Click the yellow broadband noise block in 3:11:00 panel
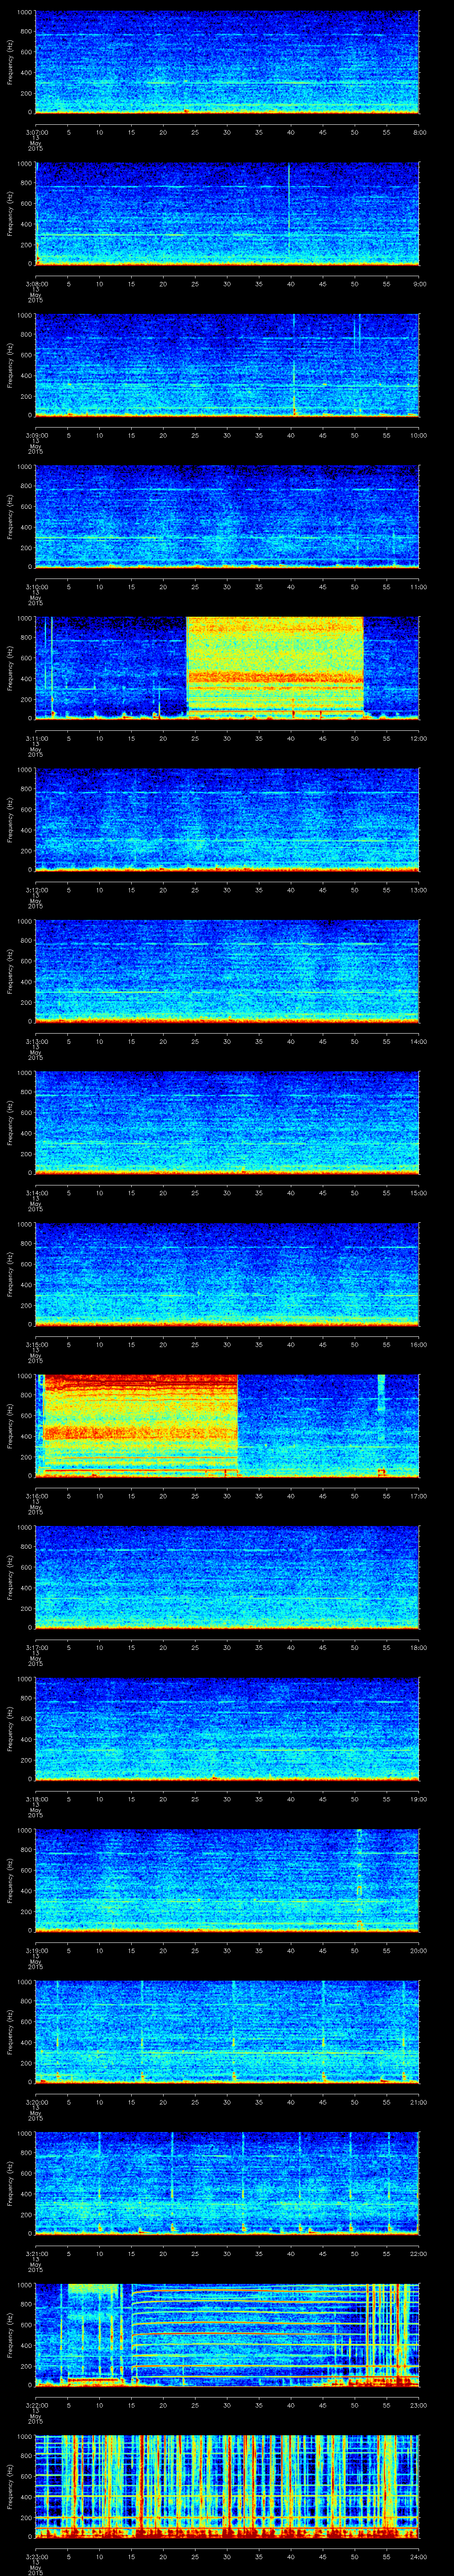 pyautogui.click(x=275, y=668)
